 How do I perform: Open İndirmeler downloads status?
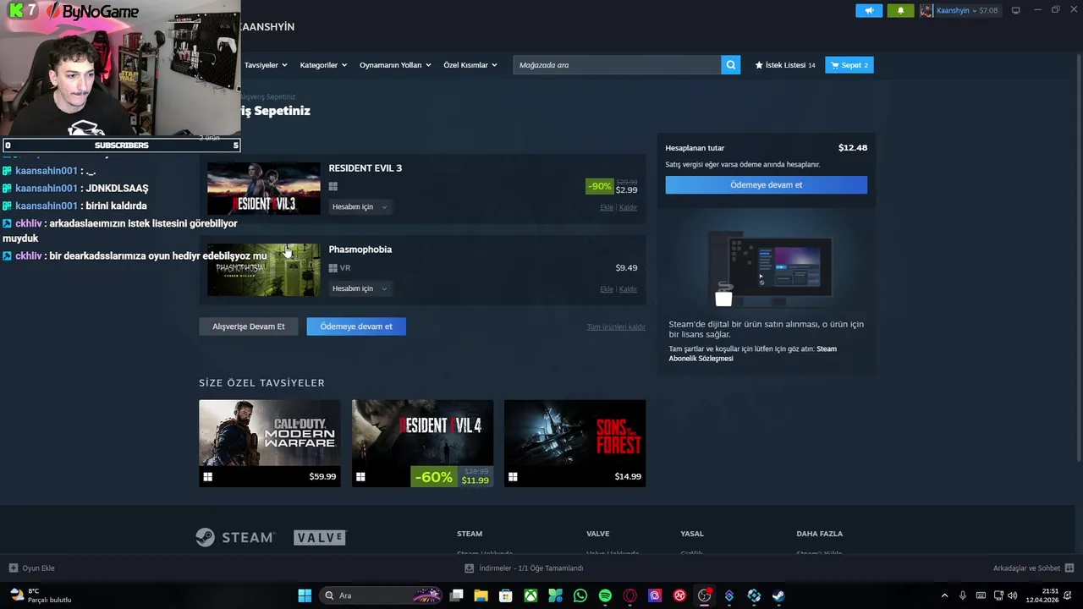(525, 568)
